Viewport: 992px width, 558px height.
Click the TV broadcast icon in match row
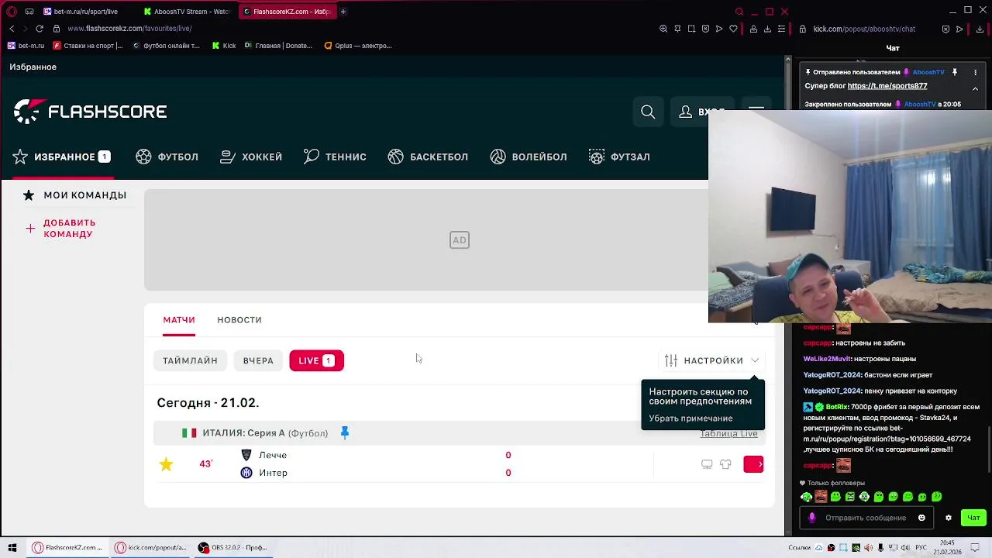(x=707, y=464)
